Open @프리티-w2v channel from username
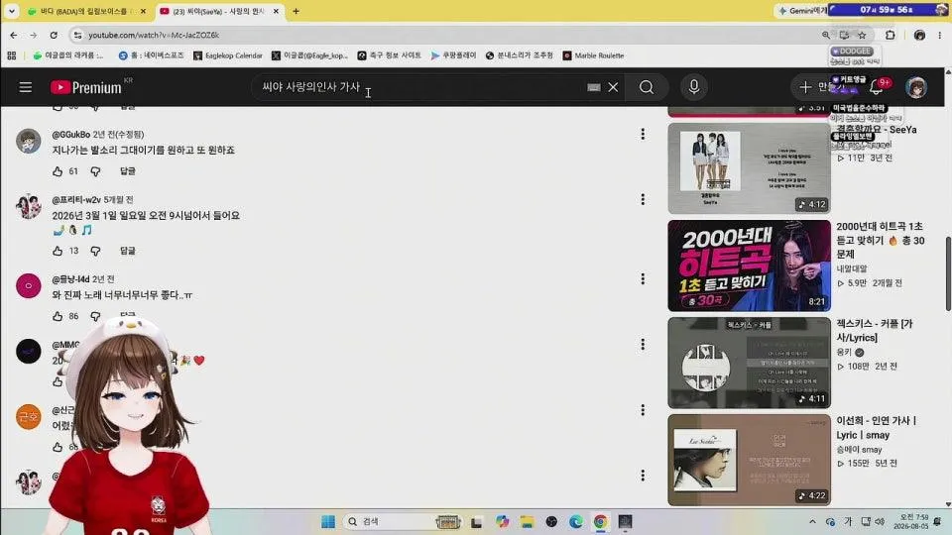 [76, 199]
